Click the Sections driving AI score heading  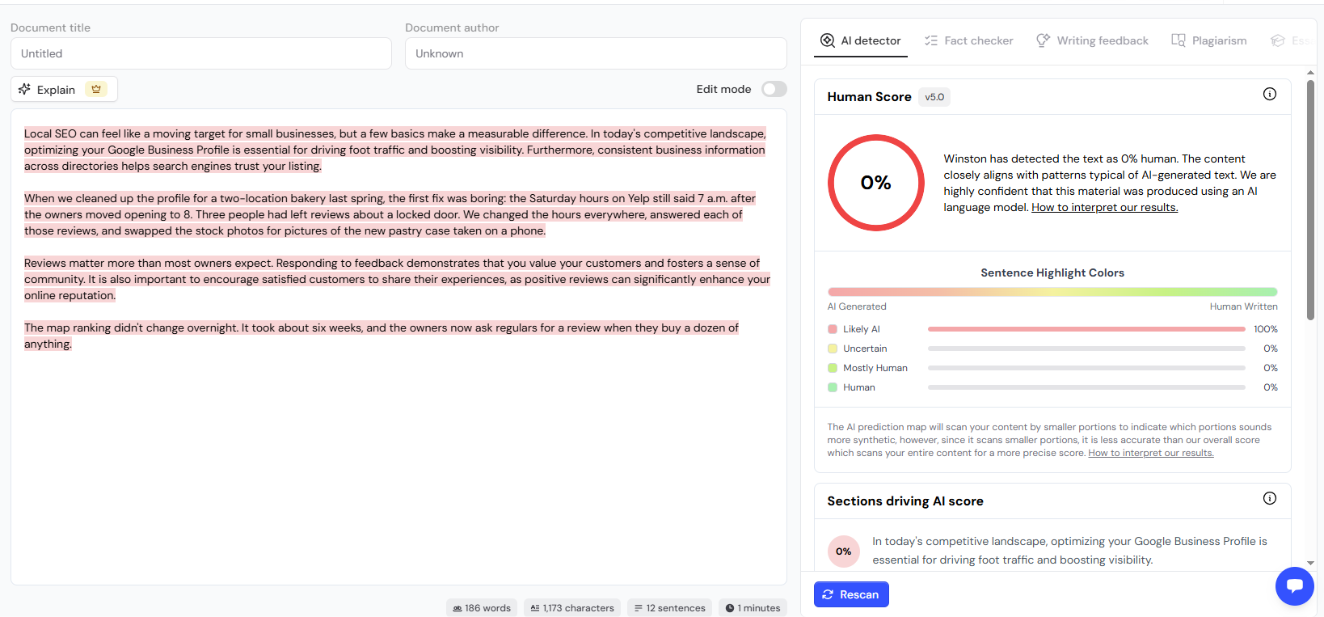[x=905, y=501]
